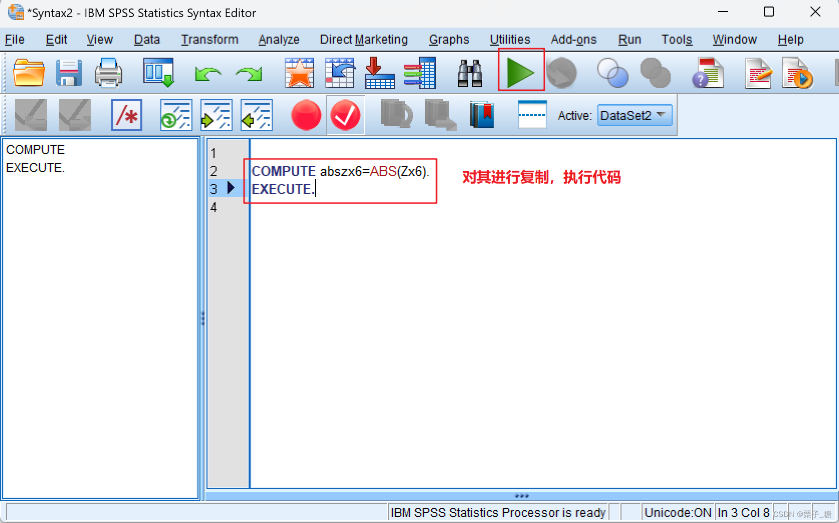Open the File menu
The width and height of the screenshot is (839, 523).
tap(15, 40)
